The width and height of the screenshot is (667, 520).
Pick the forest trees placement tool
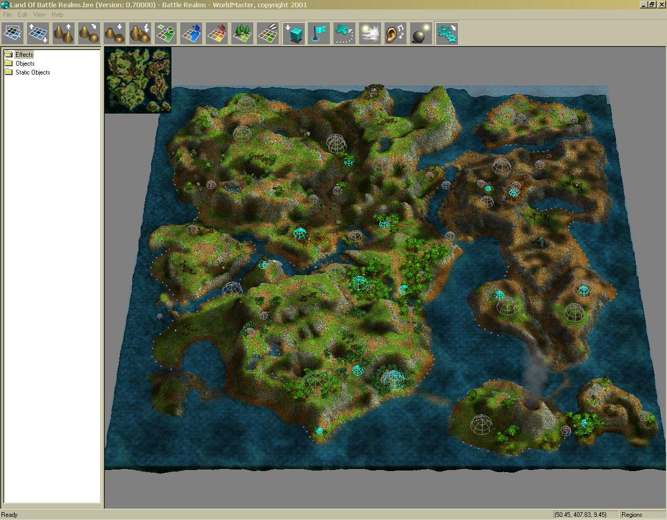(x=243, y=33)
